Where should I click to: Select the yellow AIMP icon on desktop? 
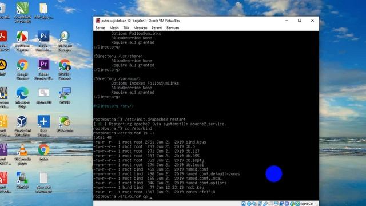tap(3, 67)
